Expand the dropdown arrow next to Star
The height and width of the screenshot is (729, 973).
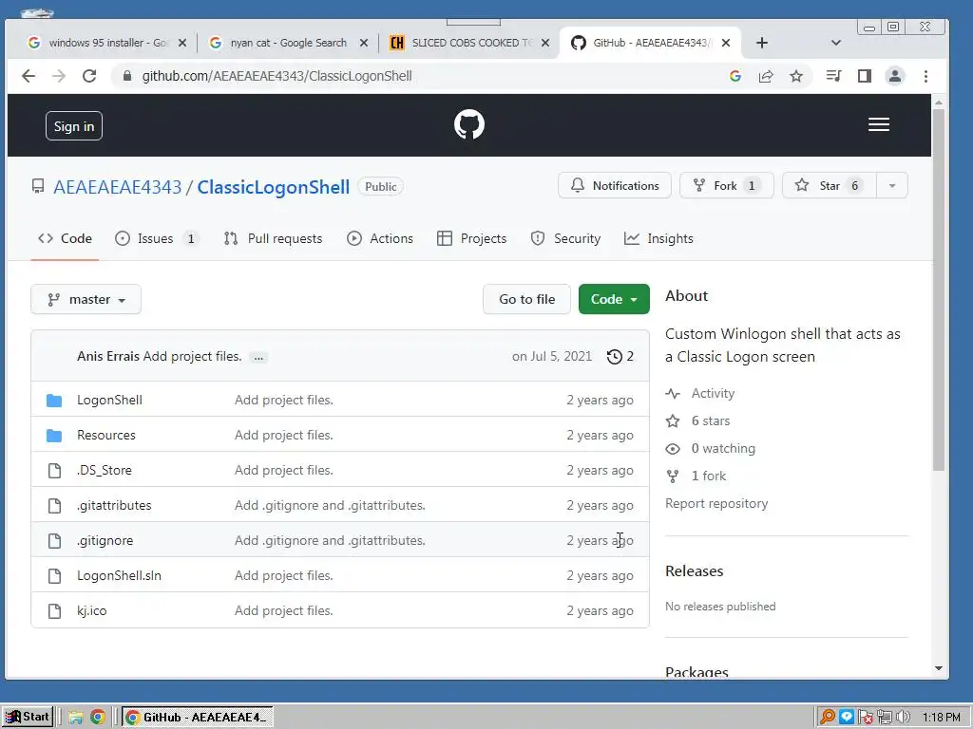pyautogui.click(x=891, y=185)
